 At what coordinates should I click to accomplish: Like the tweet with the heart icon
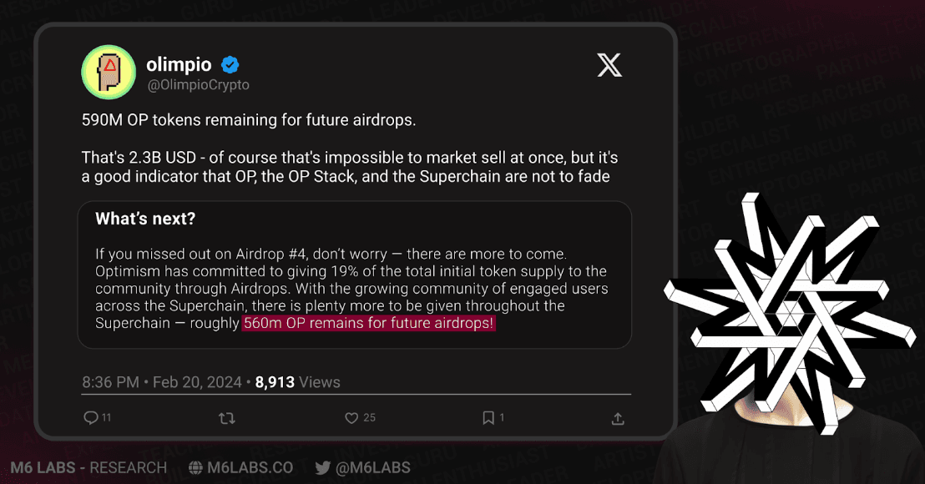point(351,418)
